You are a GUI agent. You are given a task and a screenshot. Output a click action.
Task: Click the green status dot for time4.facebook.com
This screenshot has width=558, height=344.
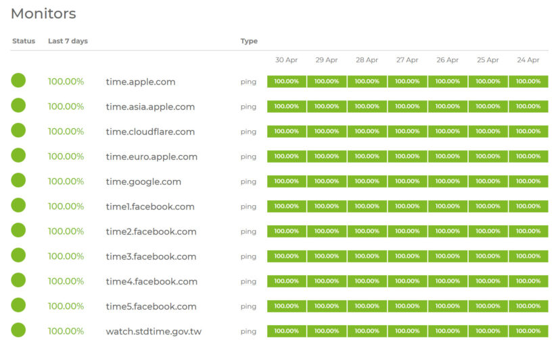[18, 280]
